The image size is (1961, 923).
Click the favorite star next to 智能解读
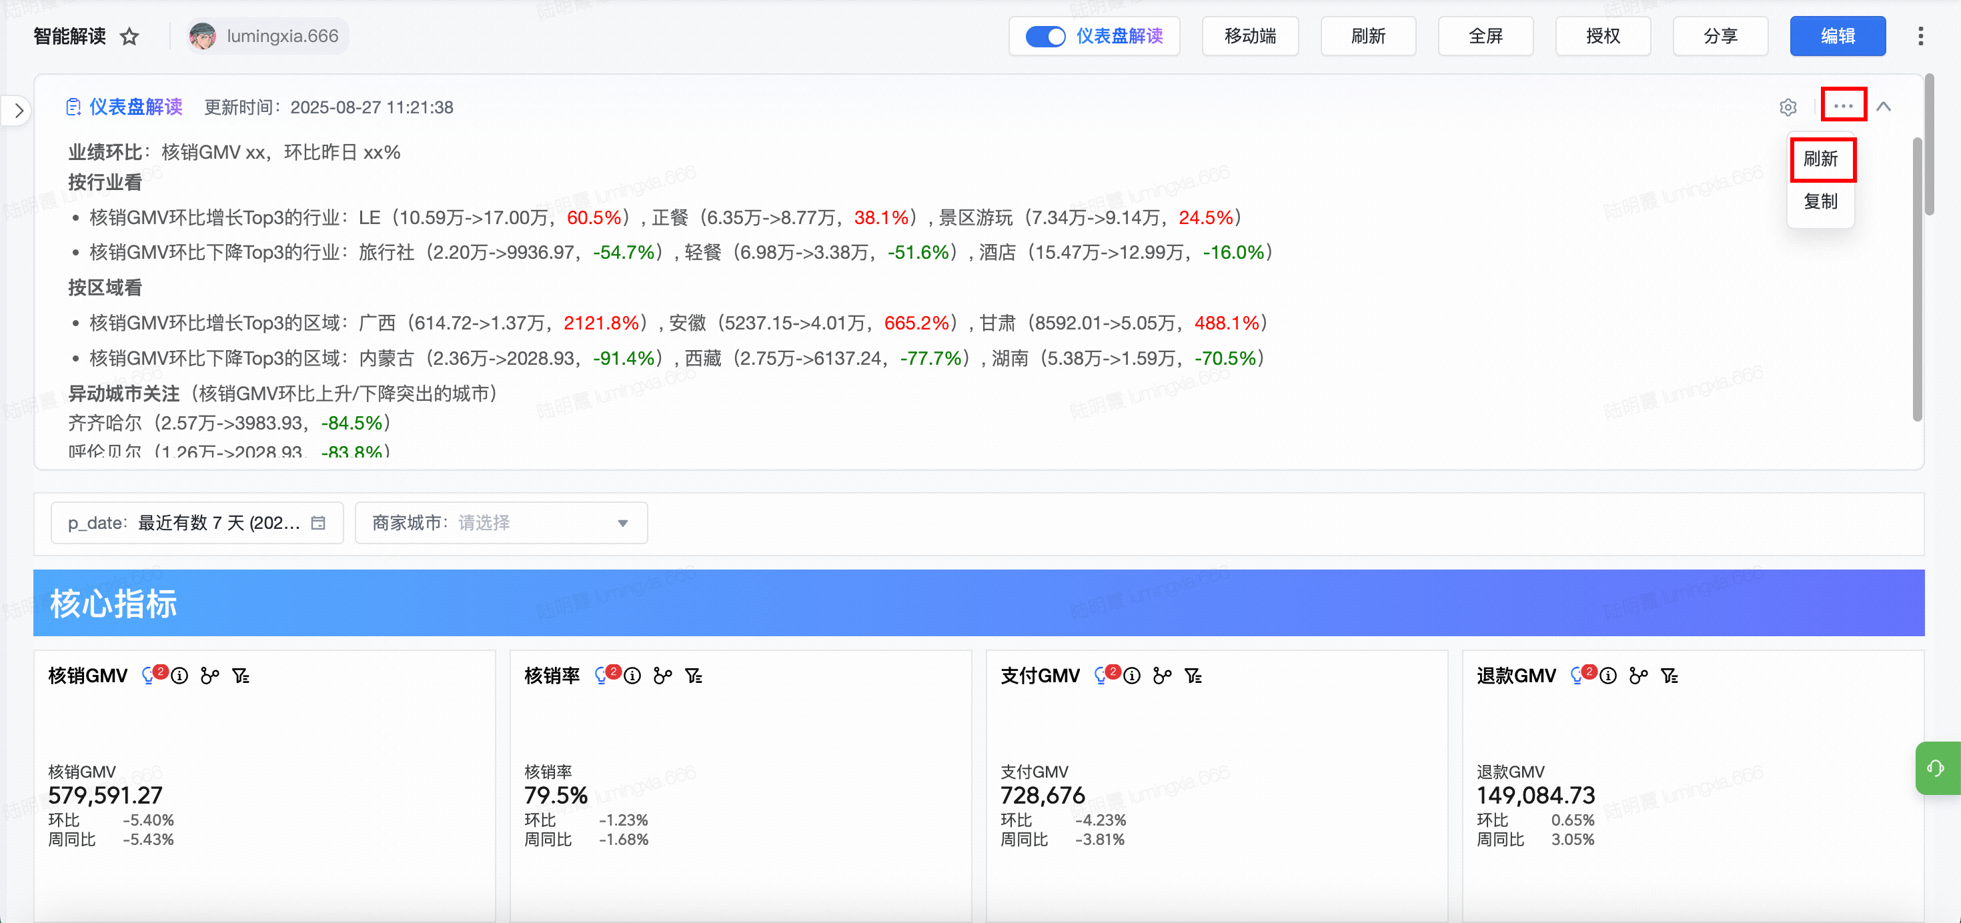130,37
